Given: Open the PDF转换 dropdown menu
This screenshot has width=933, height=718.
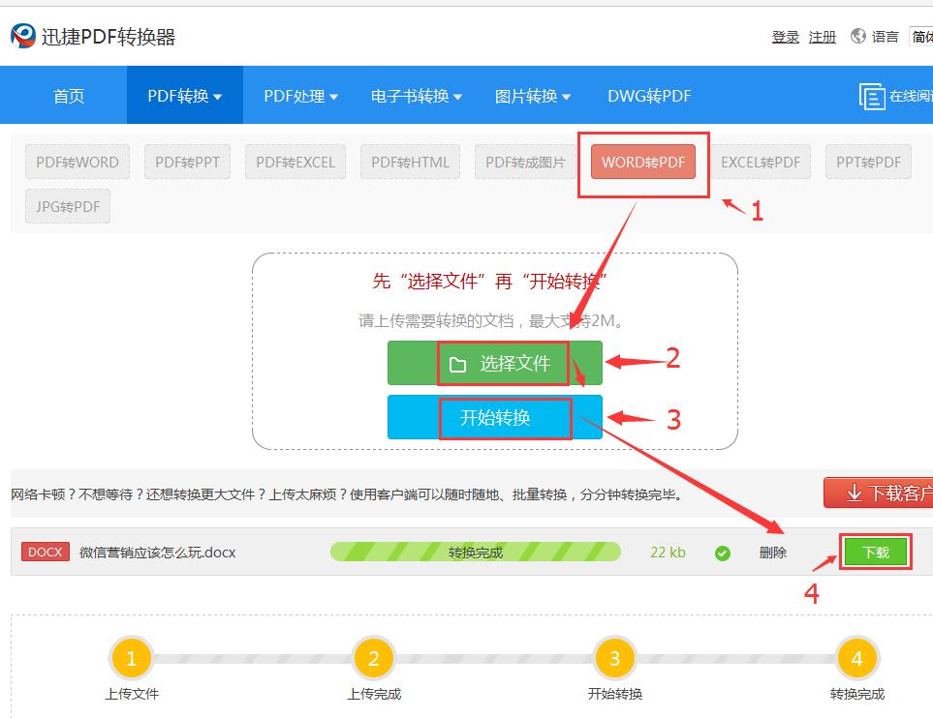Looking at the screenshot, I should (x=183, y=95).
